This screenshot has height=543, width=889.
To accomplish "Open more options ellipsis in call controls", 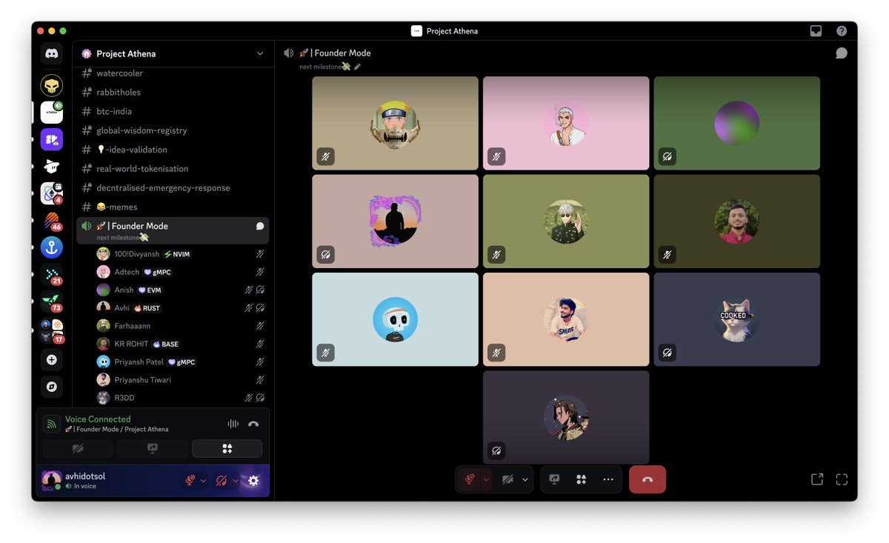I will pos(608,479).
